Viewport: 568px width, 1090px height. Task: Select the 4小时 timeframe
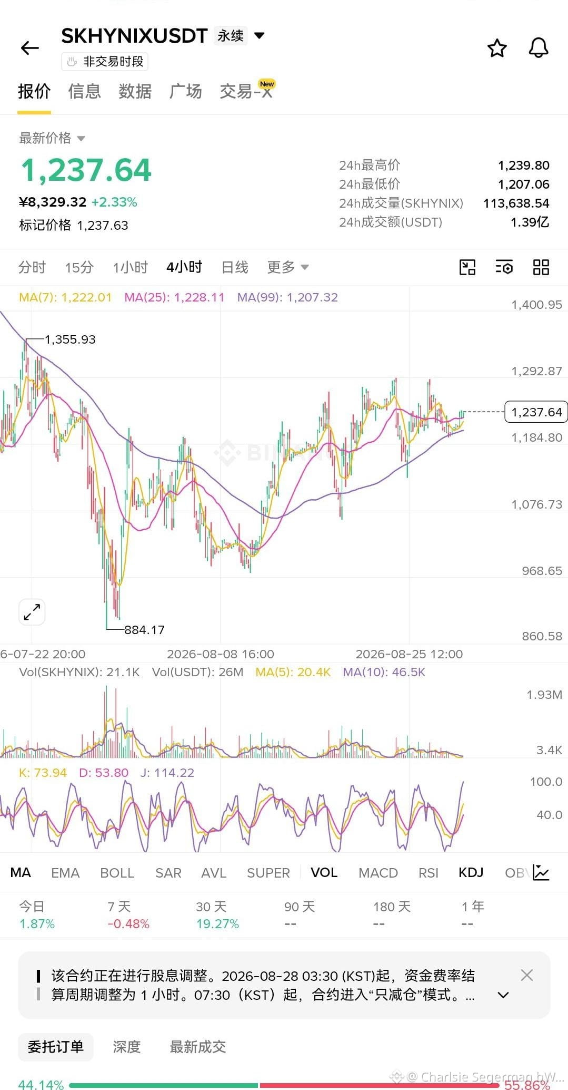pyautogui.click(x=184, y=267)
